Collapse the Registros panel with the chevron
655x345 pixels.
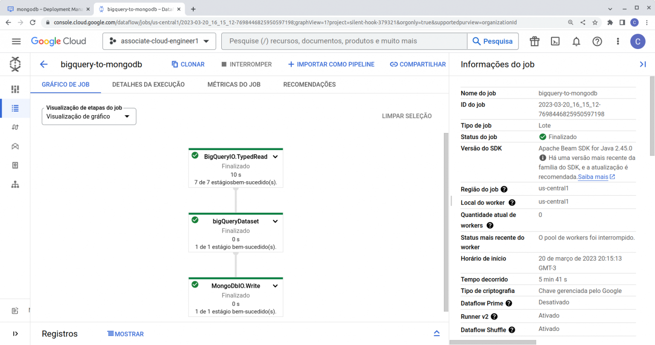pos(437,333)
